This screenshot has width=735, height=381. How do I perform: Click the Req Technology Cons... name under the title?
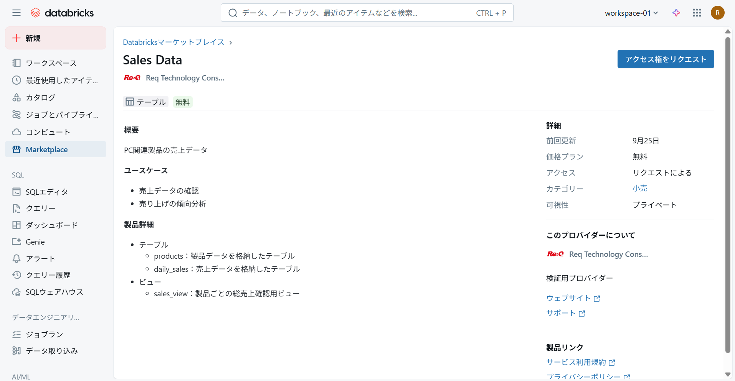click(185, 78)
